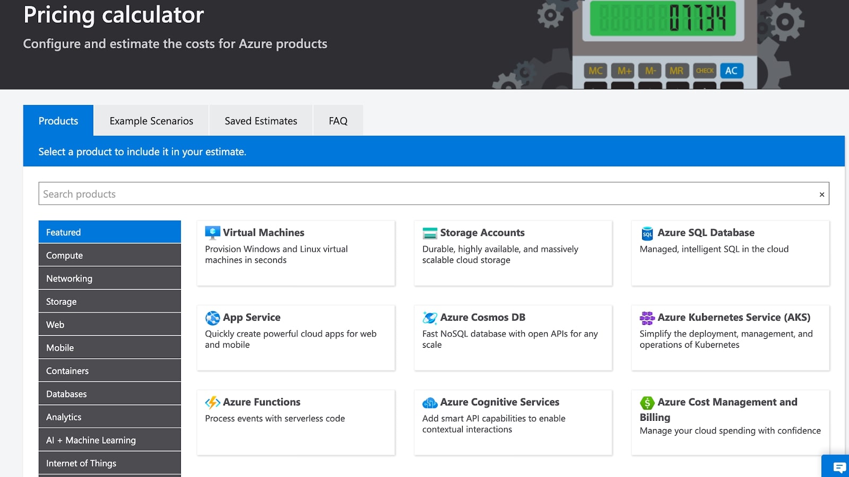Select the Internet of Things category

point(110,463)
